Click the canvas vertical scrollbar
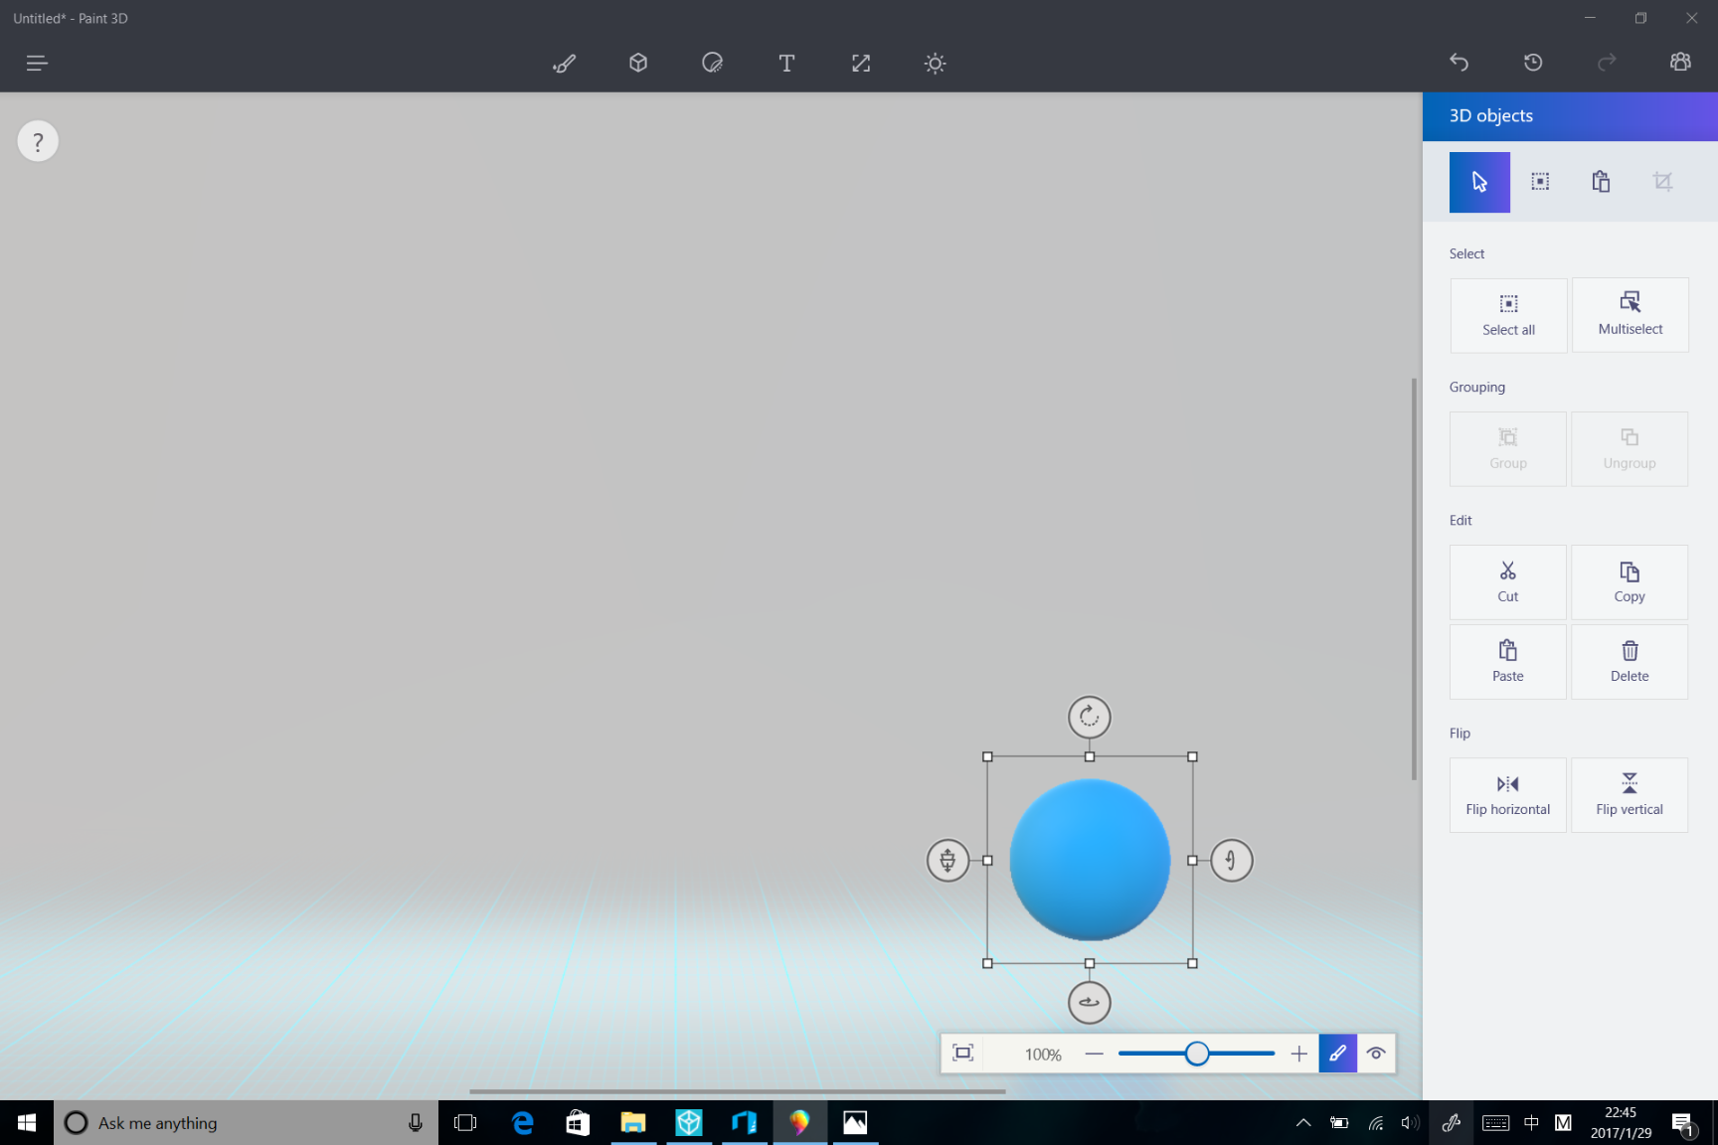Screen dimensions: 1718x1145 (1414, 578)
